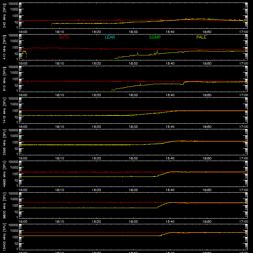Image resolution: width=253 pixels, height=253 pixels.
Task: Click yellow step jump near 16:44 in 610 MHz plot
Action: pyautogui.click(x=184, y=83)
